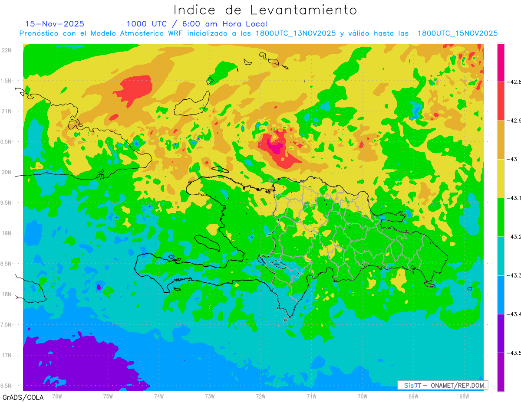This screenshot has height=402, width=521.
Task: Click the 69W longitude label
Action: coord(413,396)
